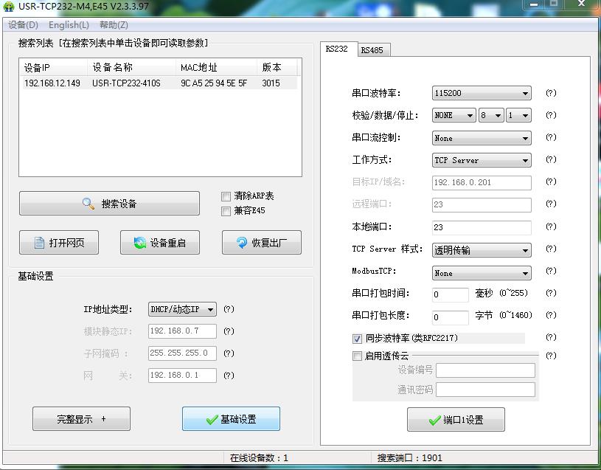Toggle the 兼容E45 checkbox
The width and height of the screenshot is (601, 470).
(226, 211)
